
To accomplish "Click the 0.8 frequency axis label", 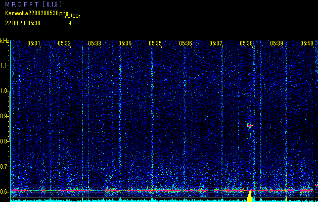I will 4,141.
